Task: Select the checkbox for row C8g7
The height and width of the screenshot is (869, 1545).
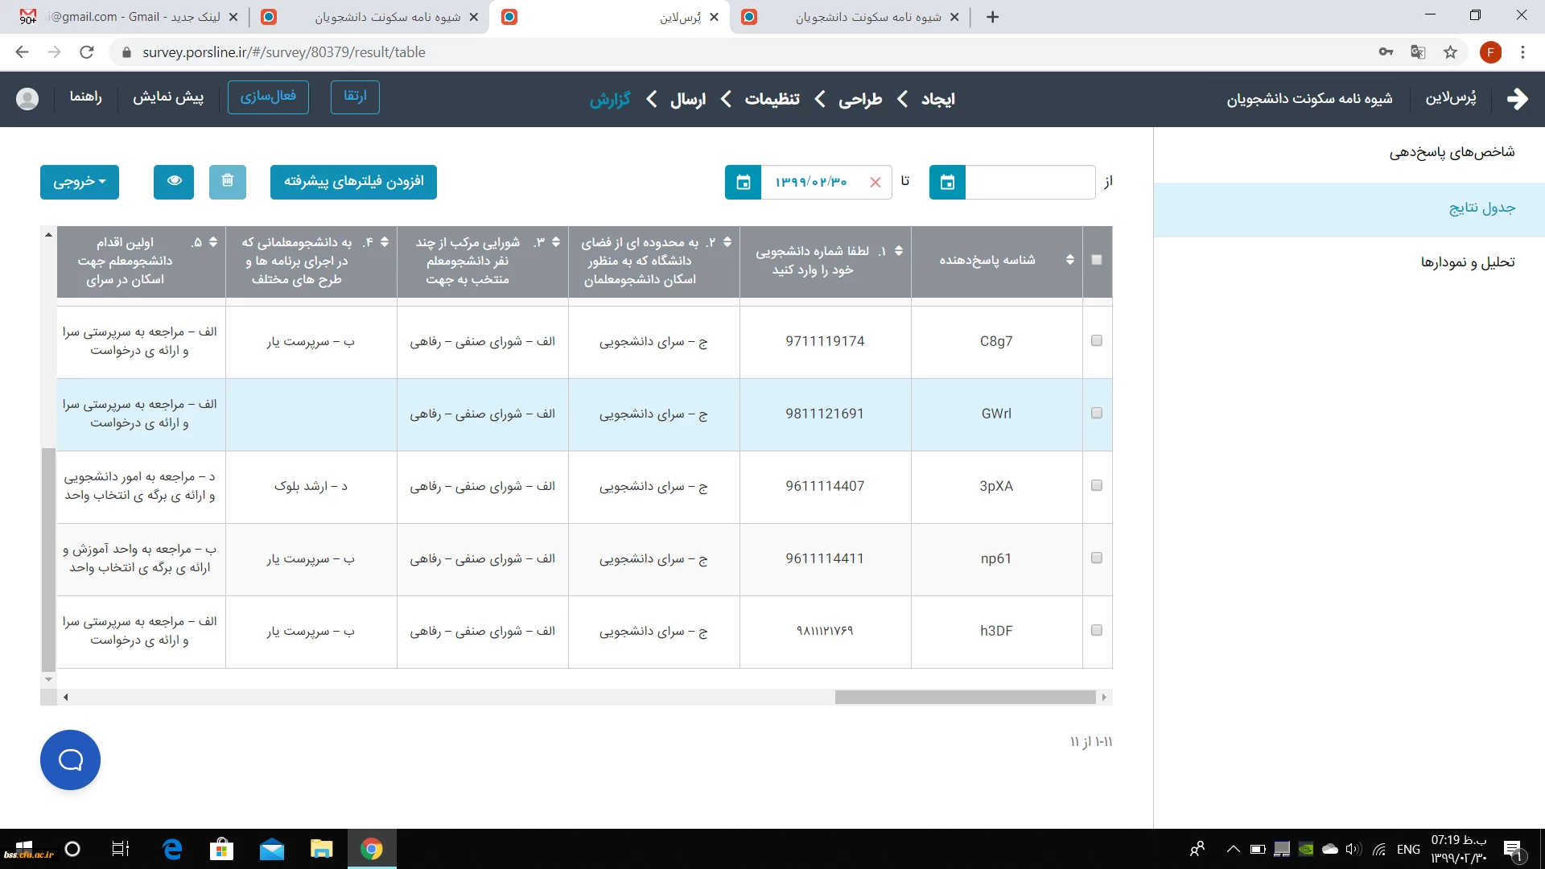Action: [x=1096, y=340]
